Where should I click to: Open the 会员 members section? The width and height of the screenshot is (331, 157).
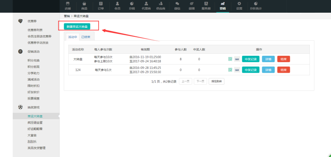point(117,6)
